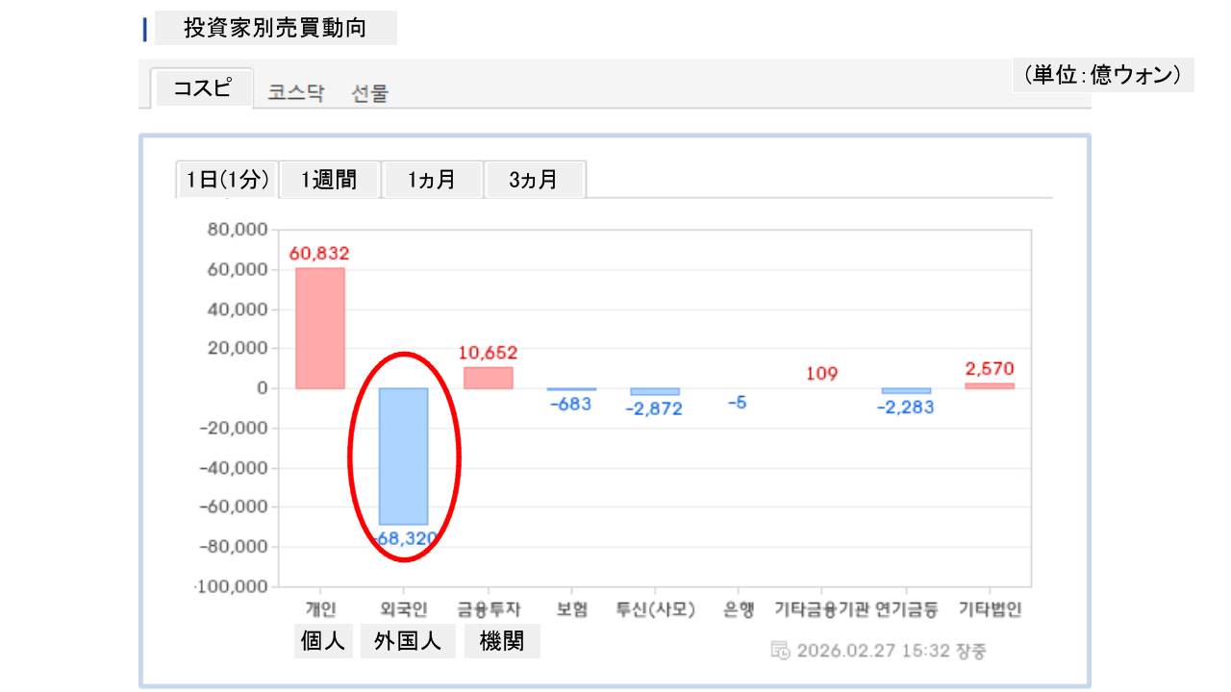Click the red 금융투자 bar showing 10,652
Viewport: 1231px width, 692px height.
pos(488,378)
